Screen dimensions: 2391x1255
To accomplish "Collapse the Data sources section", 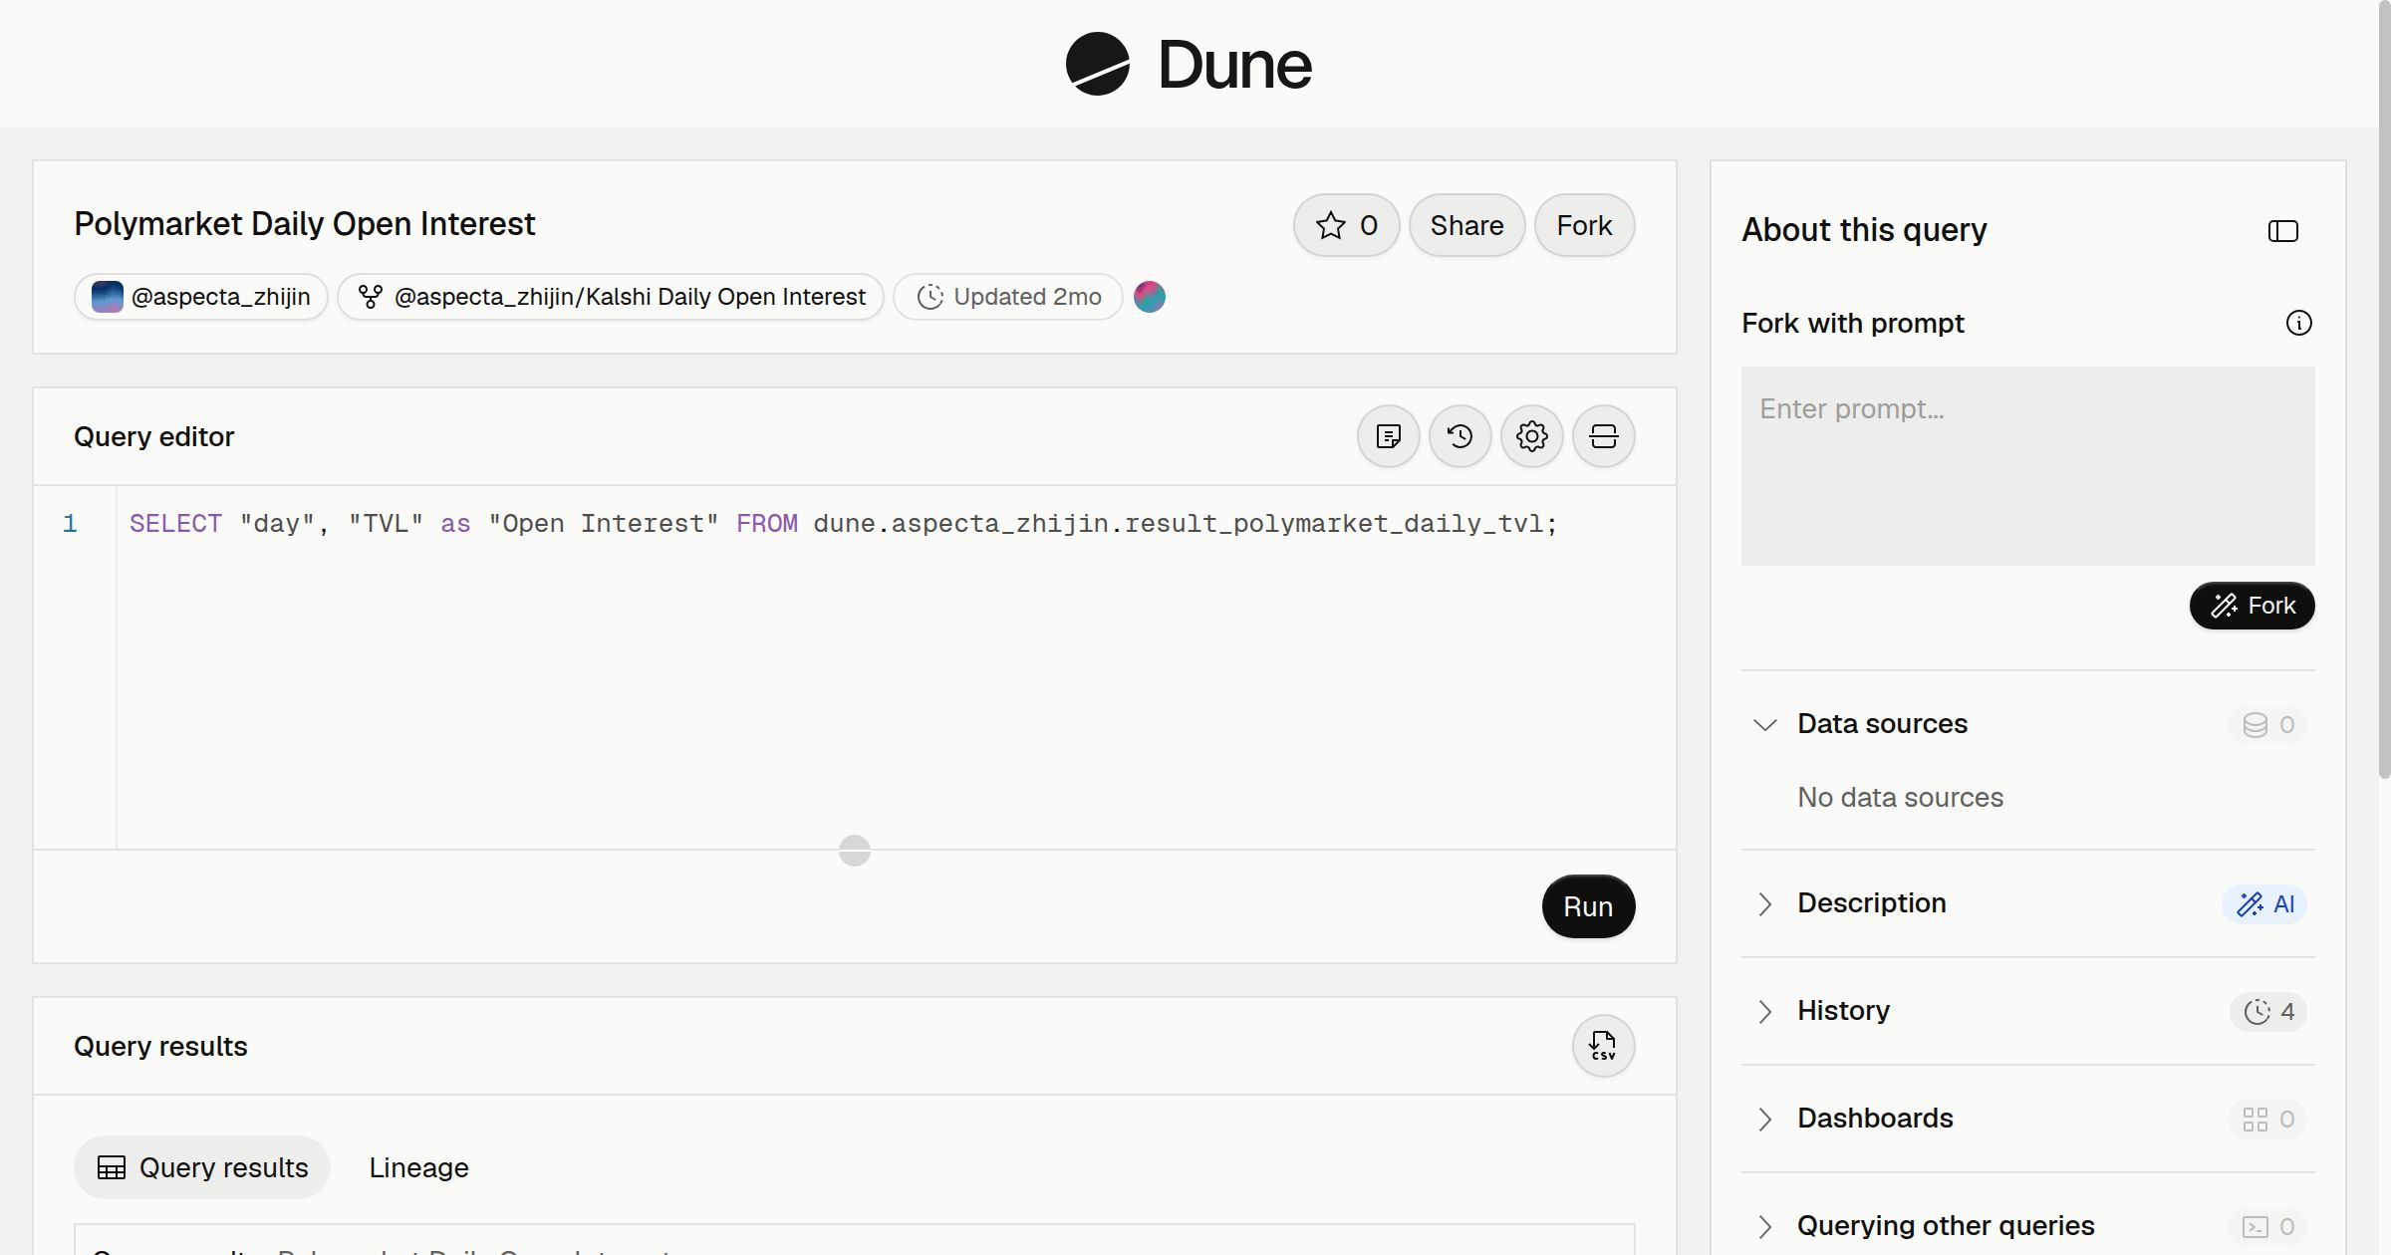I will [x=1764, y=724].
